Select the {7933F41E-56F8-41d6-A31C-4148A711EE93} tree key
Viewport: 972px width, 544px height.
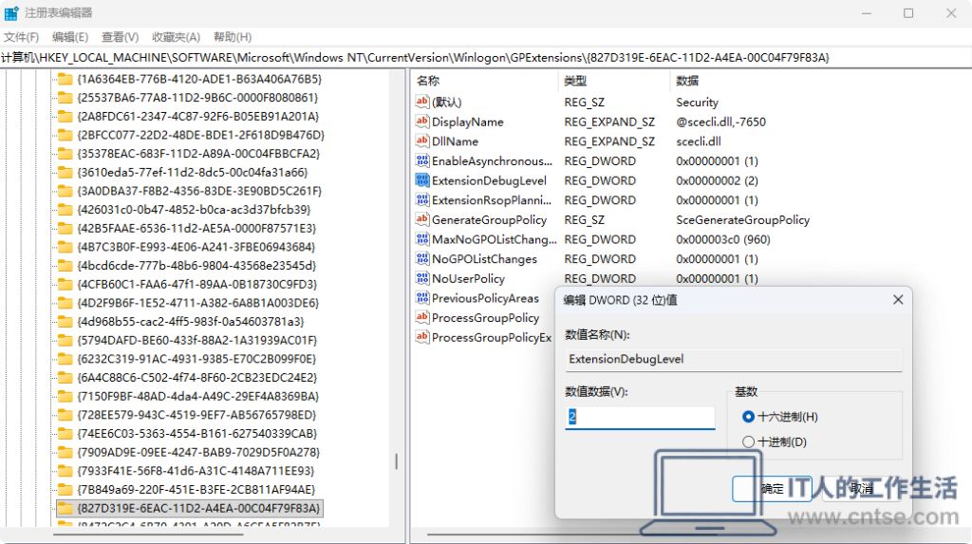pos(196,471)
